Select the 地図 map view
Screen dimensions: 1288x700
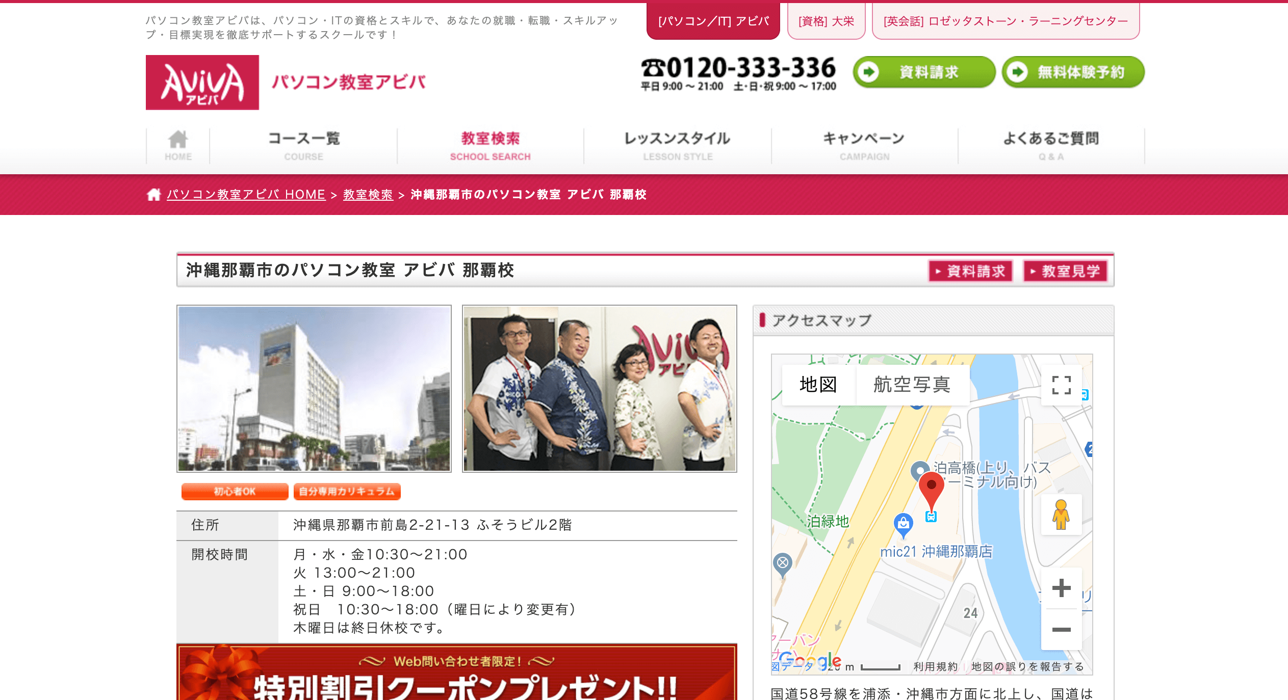pos(818,385)
